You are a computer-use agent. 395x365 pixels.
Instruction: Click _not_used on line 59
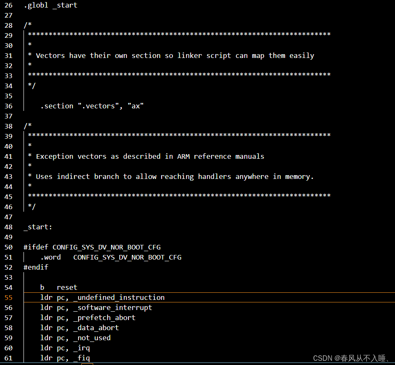pyautogui.click(x=92, y=338)
